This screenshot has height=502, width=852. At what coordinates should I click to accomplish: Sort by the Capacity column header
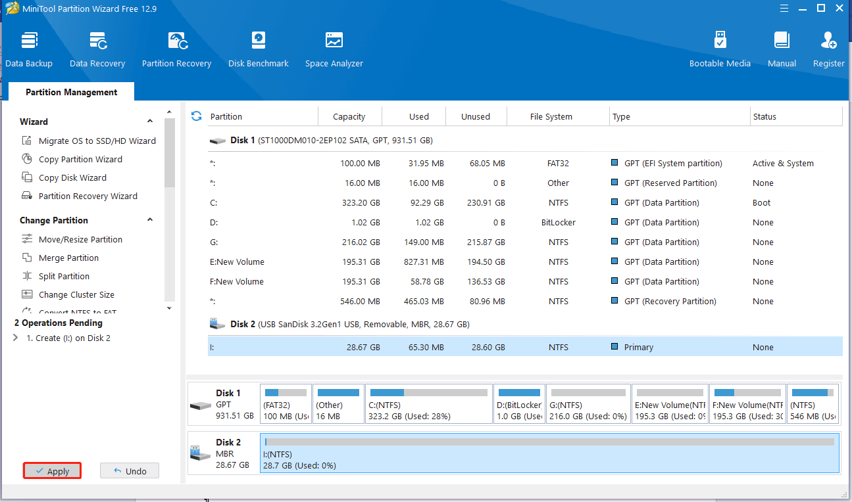[349, 116]
